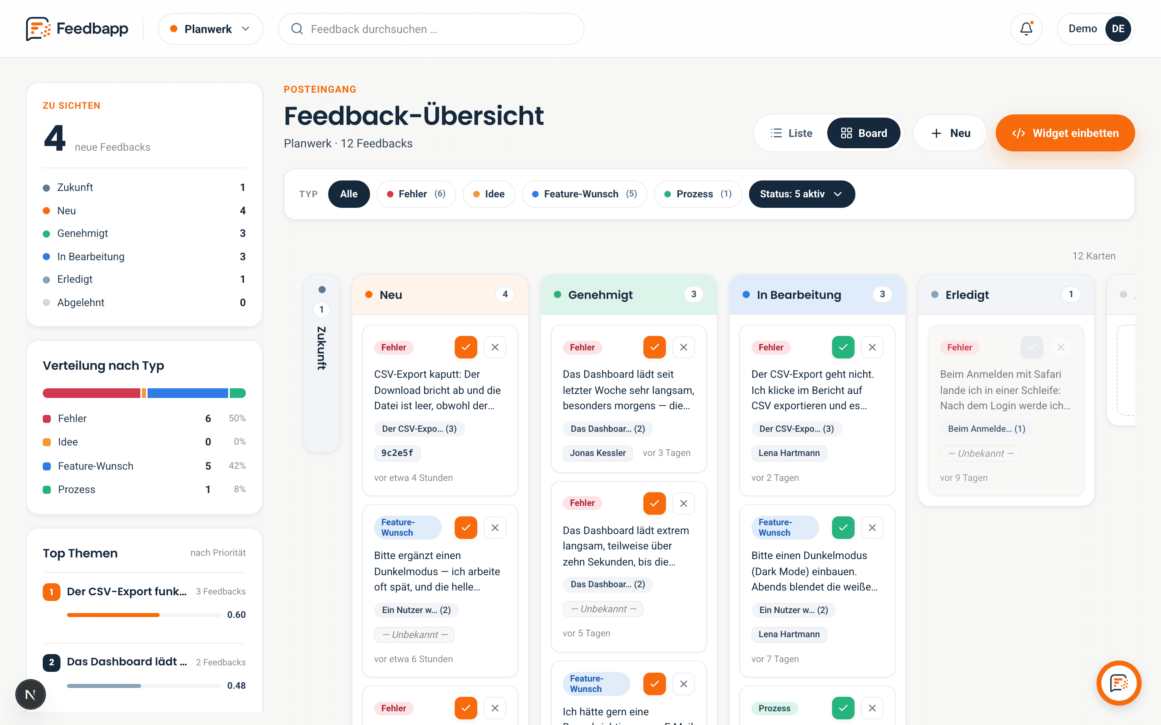Click 'Der CSV-Expo… (3)' tag in Neu column
This screenshot has height=725, width=1161.
pyautogui.click(x=419, y=429)
